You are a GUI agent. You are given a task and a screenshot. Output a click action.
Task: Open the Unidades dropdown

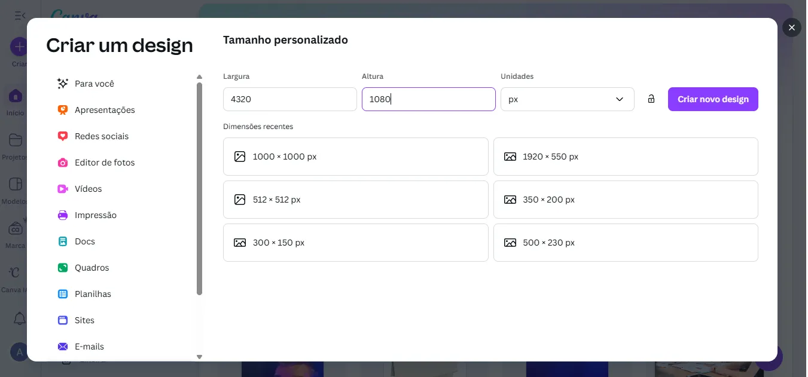click(566, 99)
